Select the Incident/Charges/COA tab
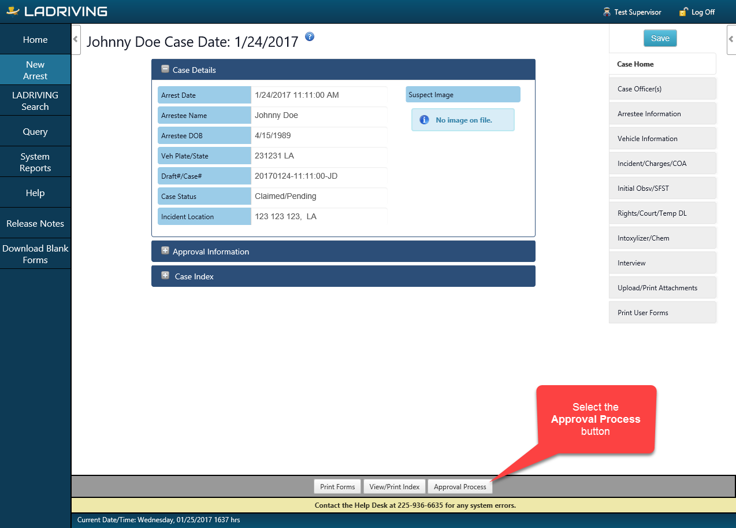Screen dimensions: 736x528 (662, 164)
